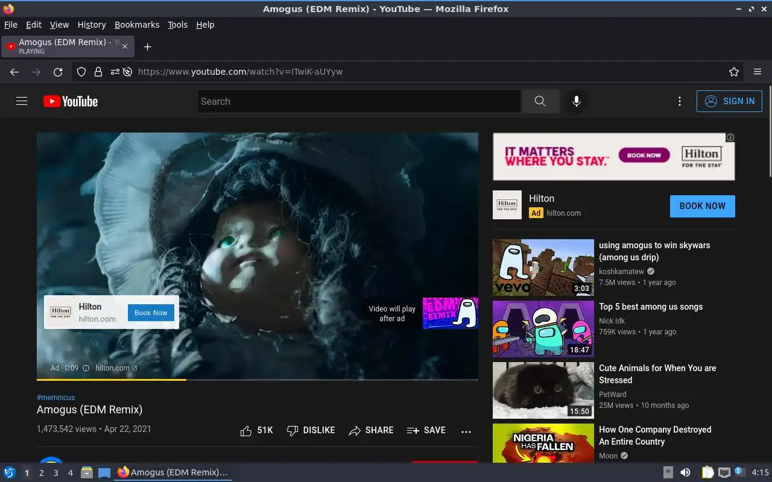The image size is (772, 482).
Task: Bookmark this page with star icon
Action: click(x=734, y=72)
